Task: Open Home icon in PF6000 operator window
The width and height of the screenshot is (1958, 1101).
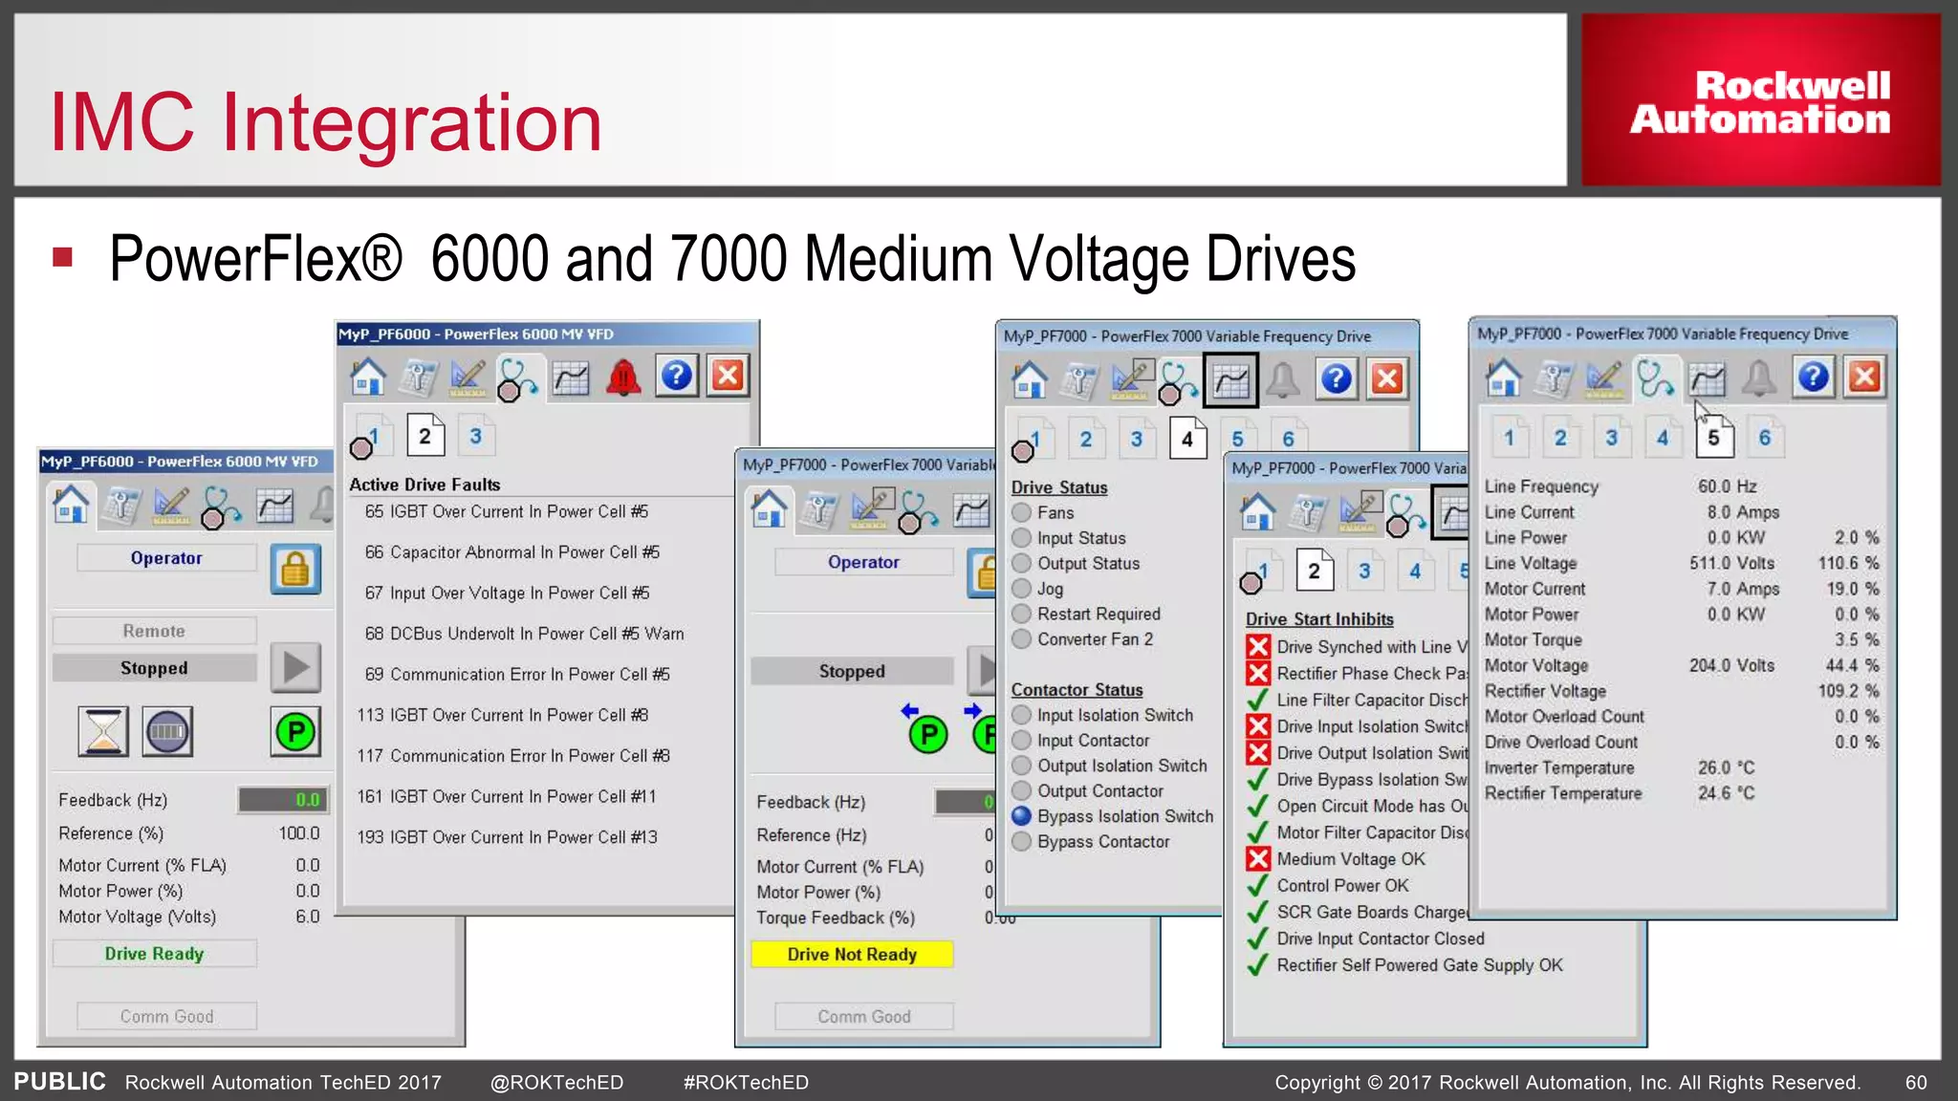Action: tap(72, 505)
